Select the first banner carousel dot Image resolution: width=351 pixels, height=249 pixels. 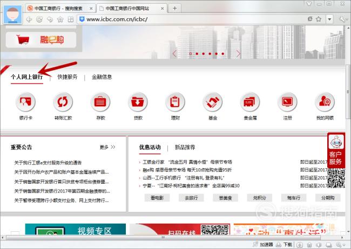click(x=190, y=54)
